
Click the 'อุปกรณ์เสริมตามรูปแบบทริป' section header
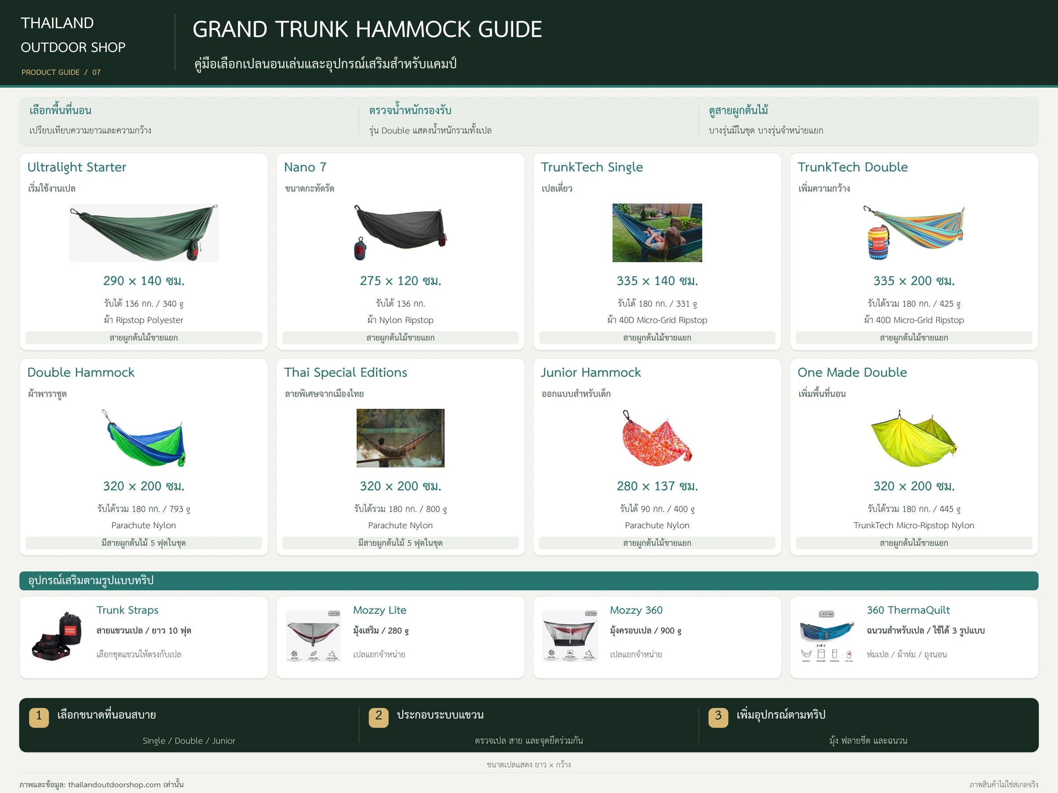[x=529, y=581]
